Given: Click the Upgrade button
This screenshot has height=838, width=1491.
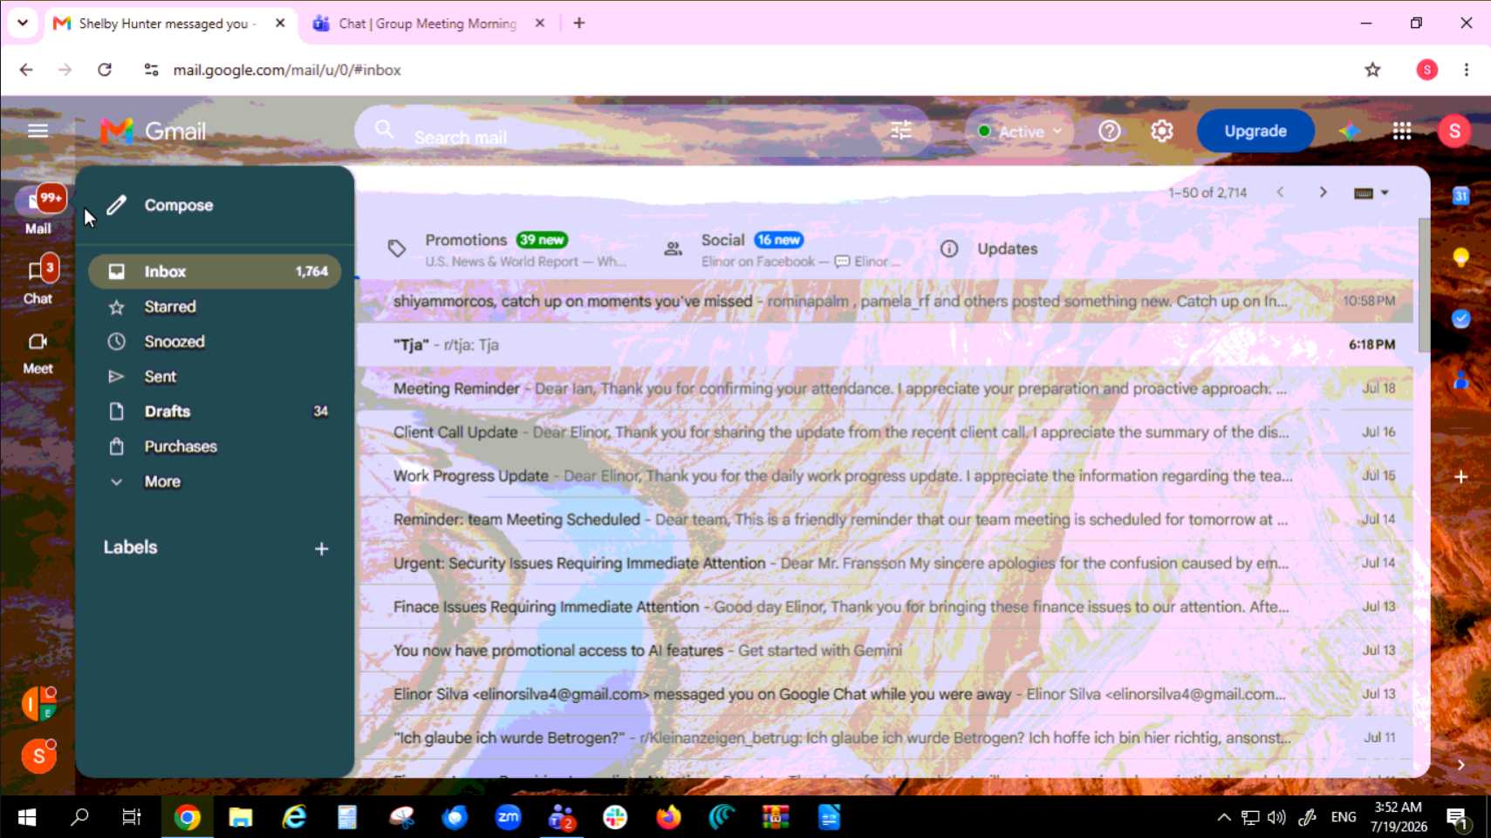Looking at the screenshot, I should (x=1255, y=131).
